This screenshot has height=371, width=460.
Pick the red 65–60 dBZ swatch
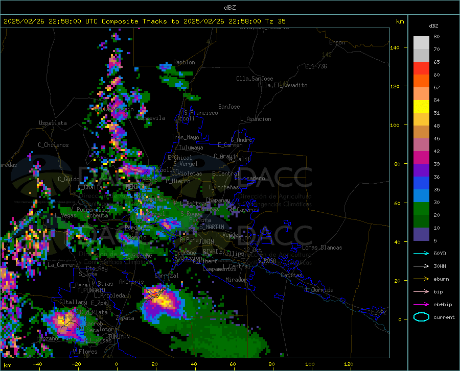coord(421,68)
